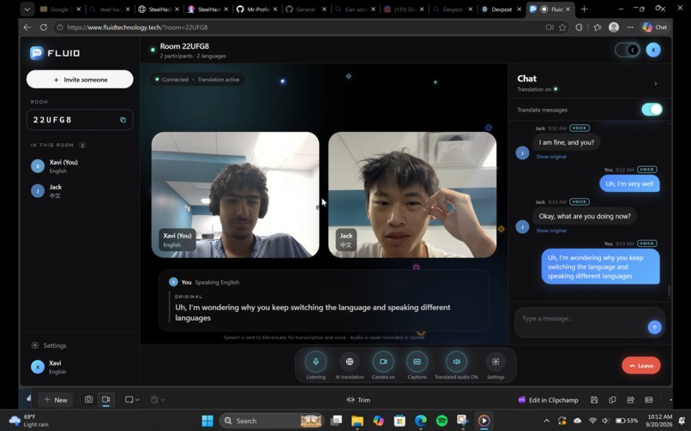Open the browser tab list dropdown
The width and height of the screenshot is (691, 431).
(27, 9)
